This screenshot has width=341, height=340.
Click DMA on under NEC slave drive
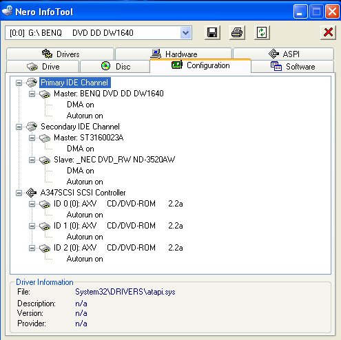click(81, 171)
